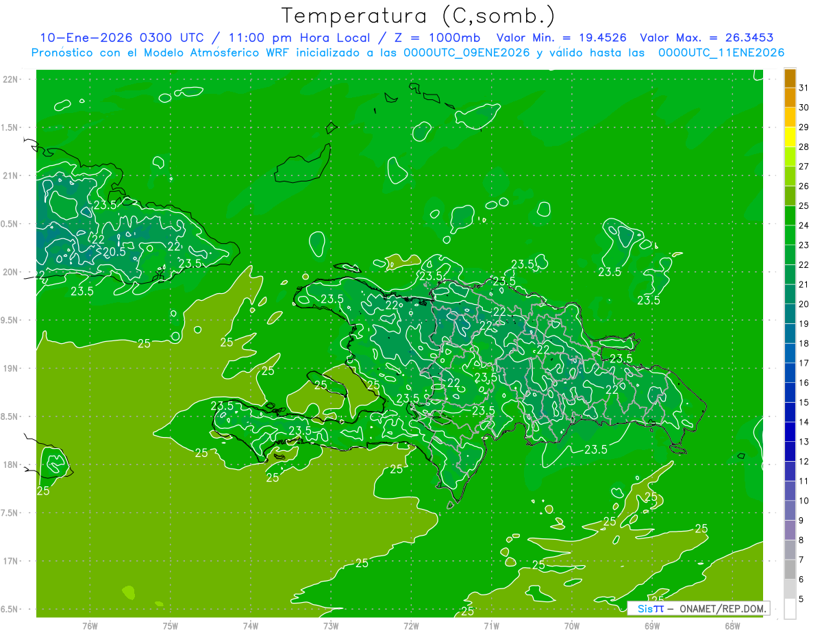Screen dimensions: 822x635
Task: Click the 'Valor Max. = 26.3453' value
Action: [706, 38]
